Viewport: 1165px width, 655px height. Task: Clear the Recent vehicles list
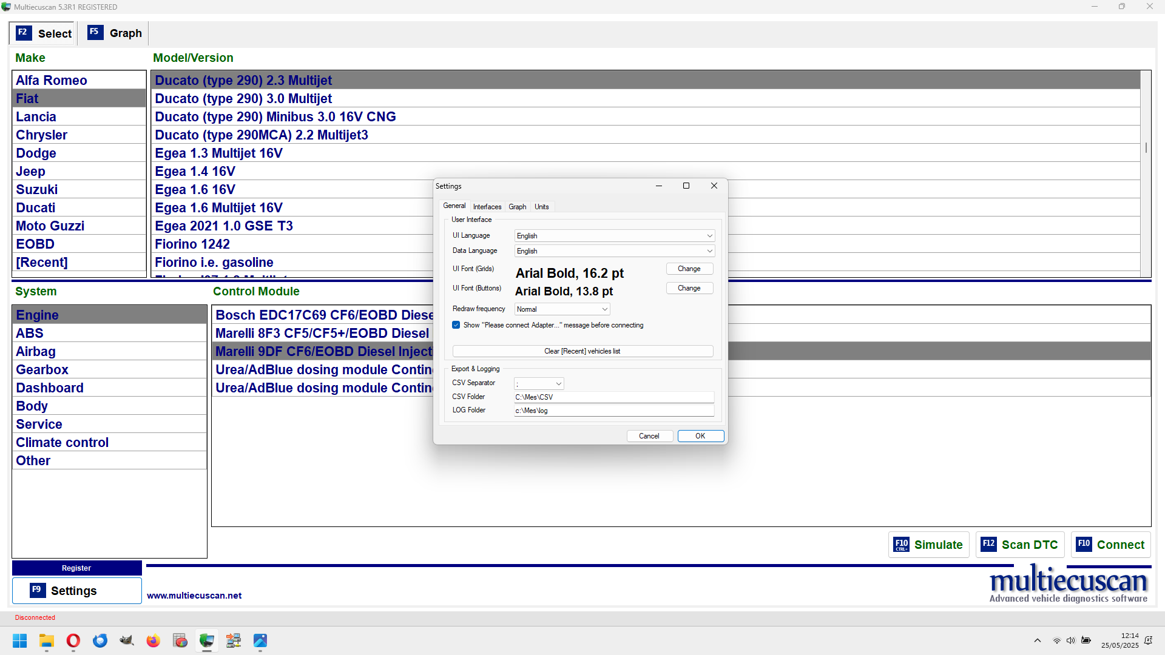pos(582,351)
